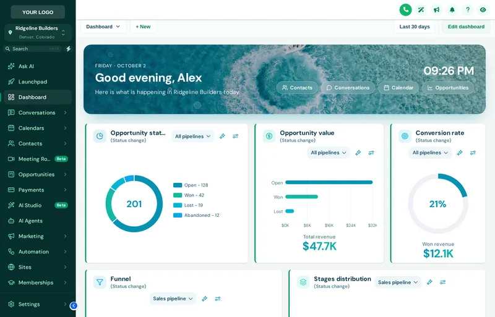Click the Last 30 days date range
495x317 pixels.
pos(415,27)
